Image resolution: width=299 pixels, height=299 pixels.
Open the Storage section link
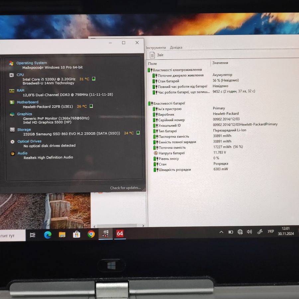point(24,130)
